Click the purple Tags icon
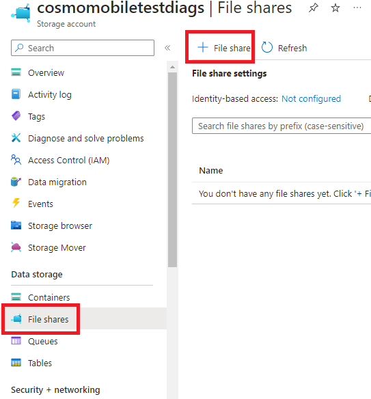371x399 pixels. pos(16,116)
